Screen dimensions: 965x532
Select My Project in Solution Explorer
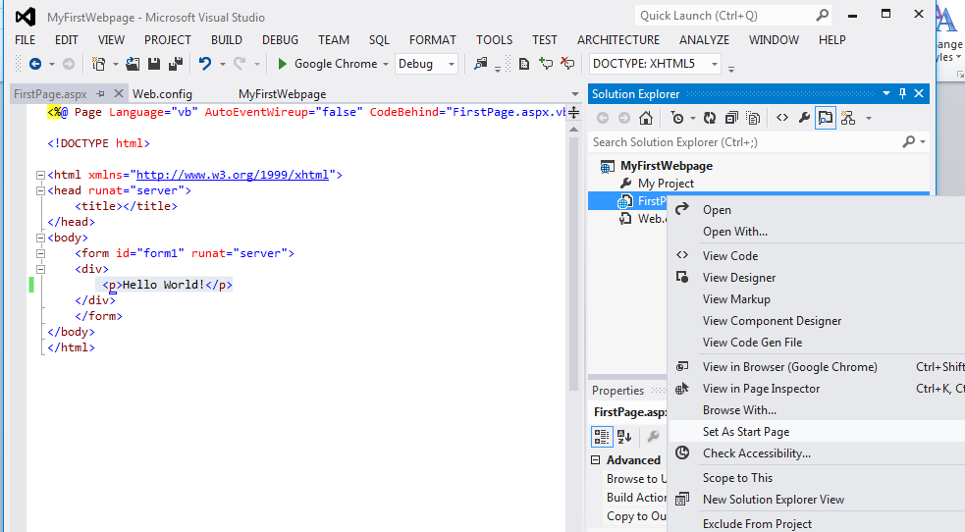click(666, 184)
